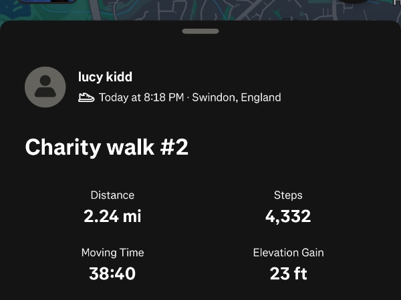Click the 'Today at 8:18 PM' timestamp
Screen dimensions: 401x300
click(x=141, y=97)
